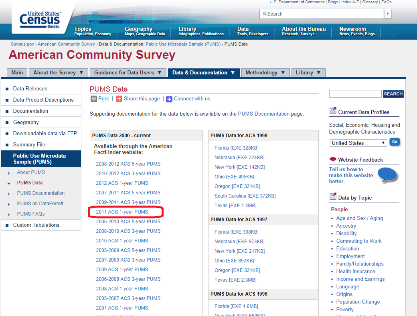Screen dimensions: 417x316
Task: Open the Geography top navigation menu
Action: click(x=145, y=31)
